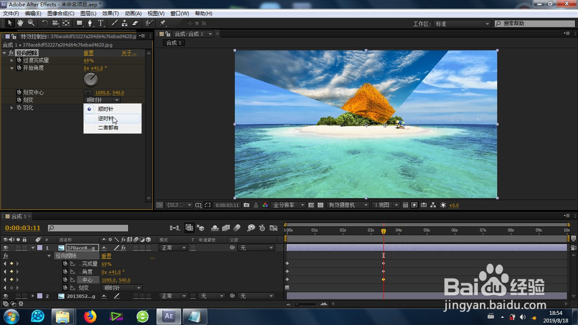Expand the 羽化 property
Viewport: 578px width, 325px height.
pos(12,108)
